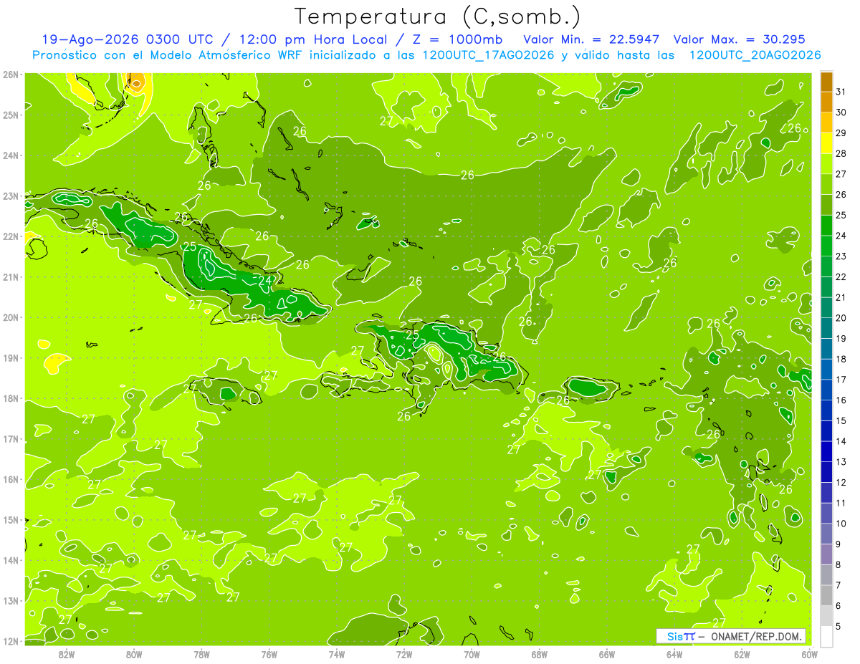This screenshot has height=664, width=860.
Task: Select the "19-Ago-2026 0300 UTC" date text
Action: (x=129, y=39)
